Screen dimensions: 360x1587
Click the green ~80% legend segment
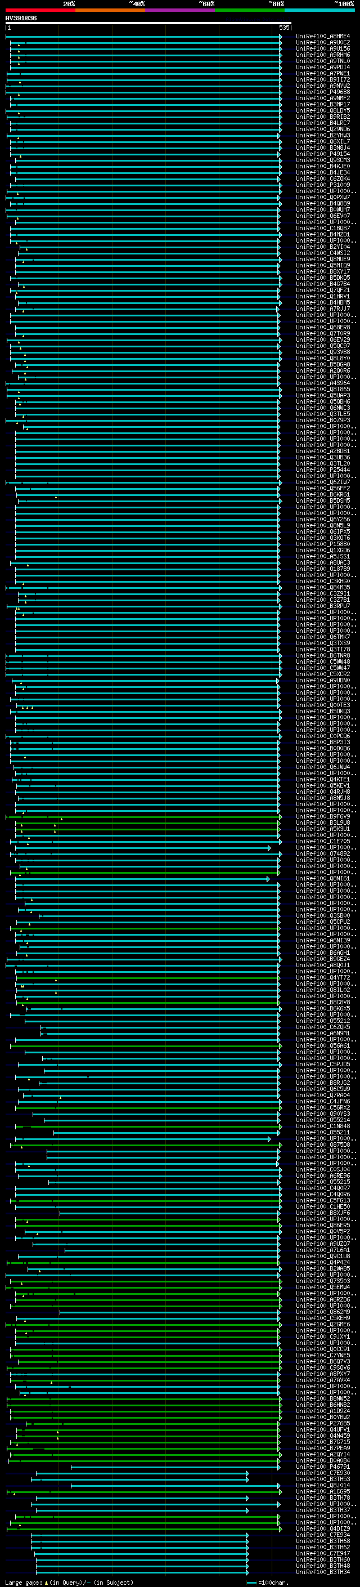coord(250,10)
